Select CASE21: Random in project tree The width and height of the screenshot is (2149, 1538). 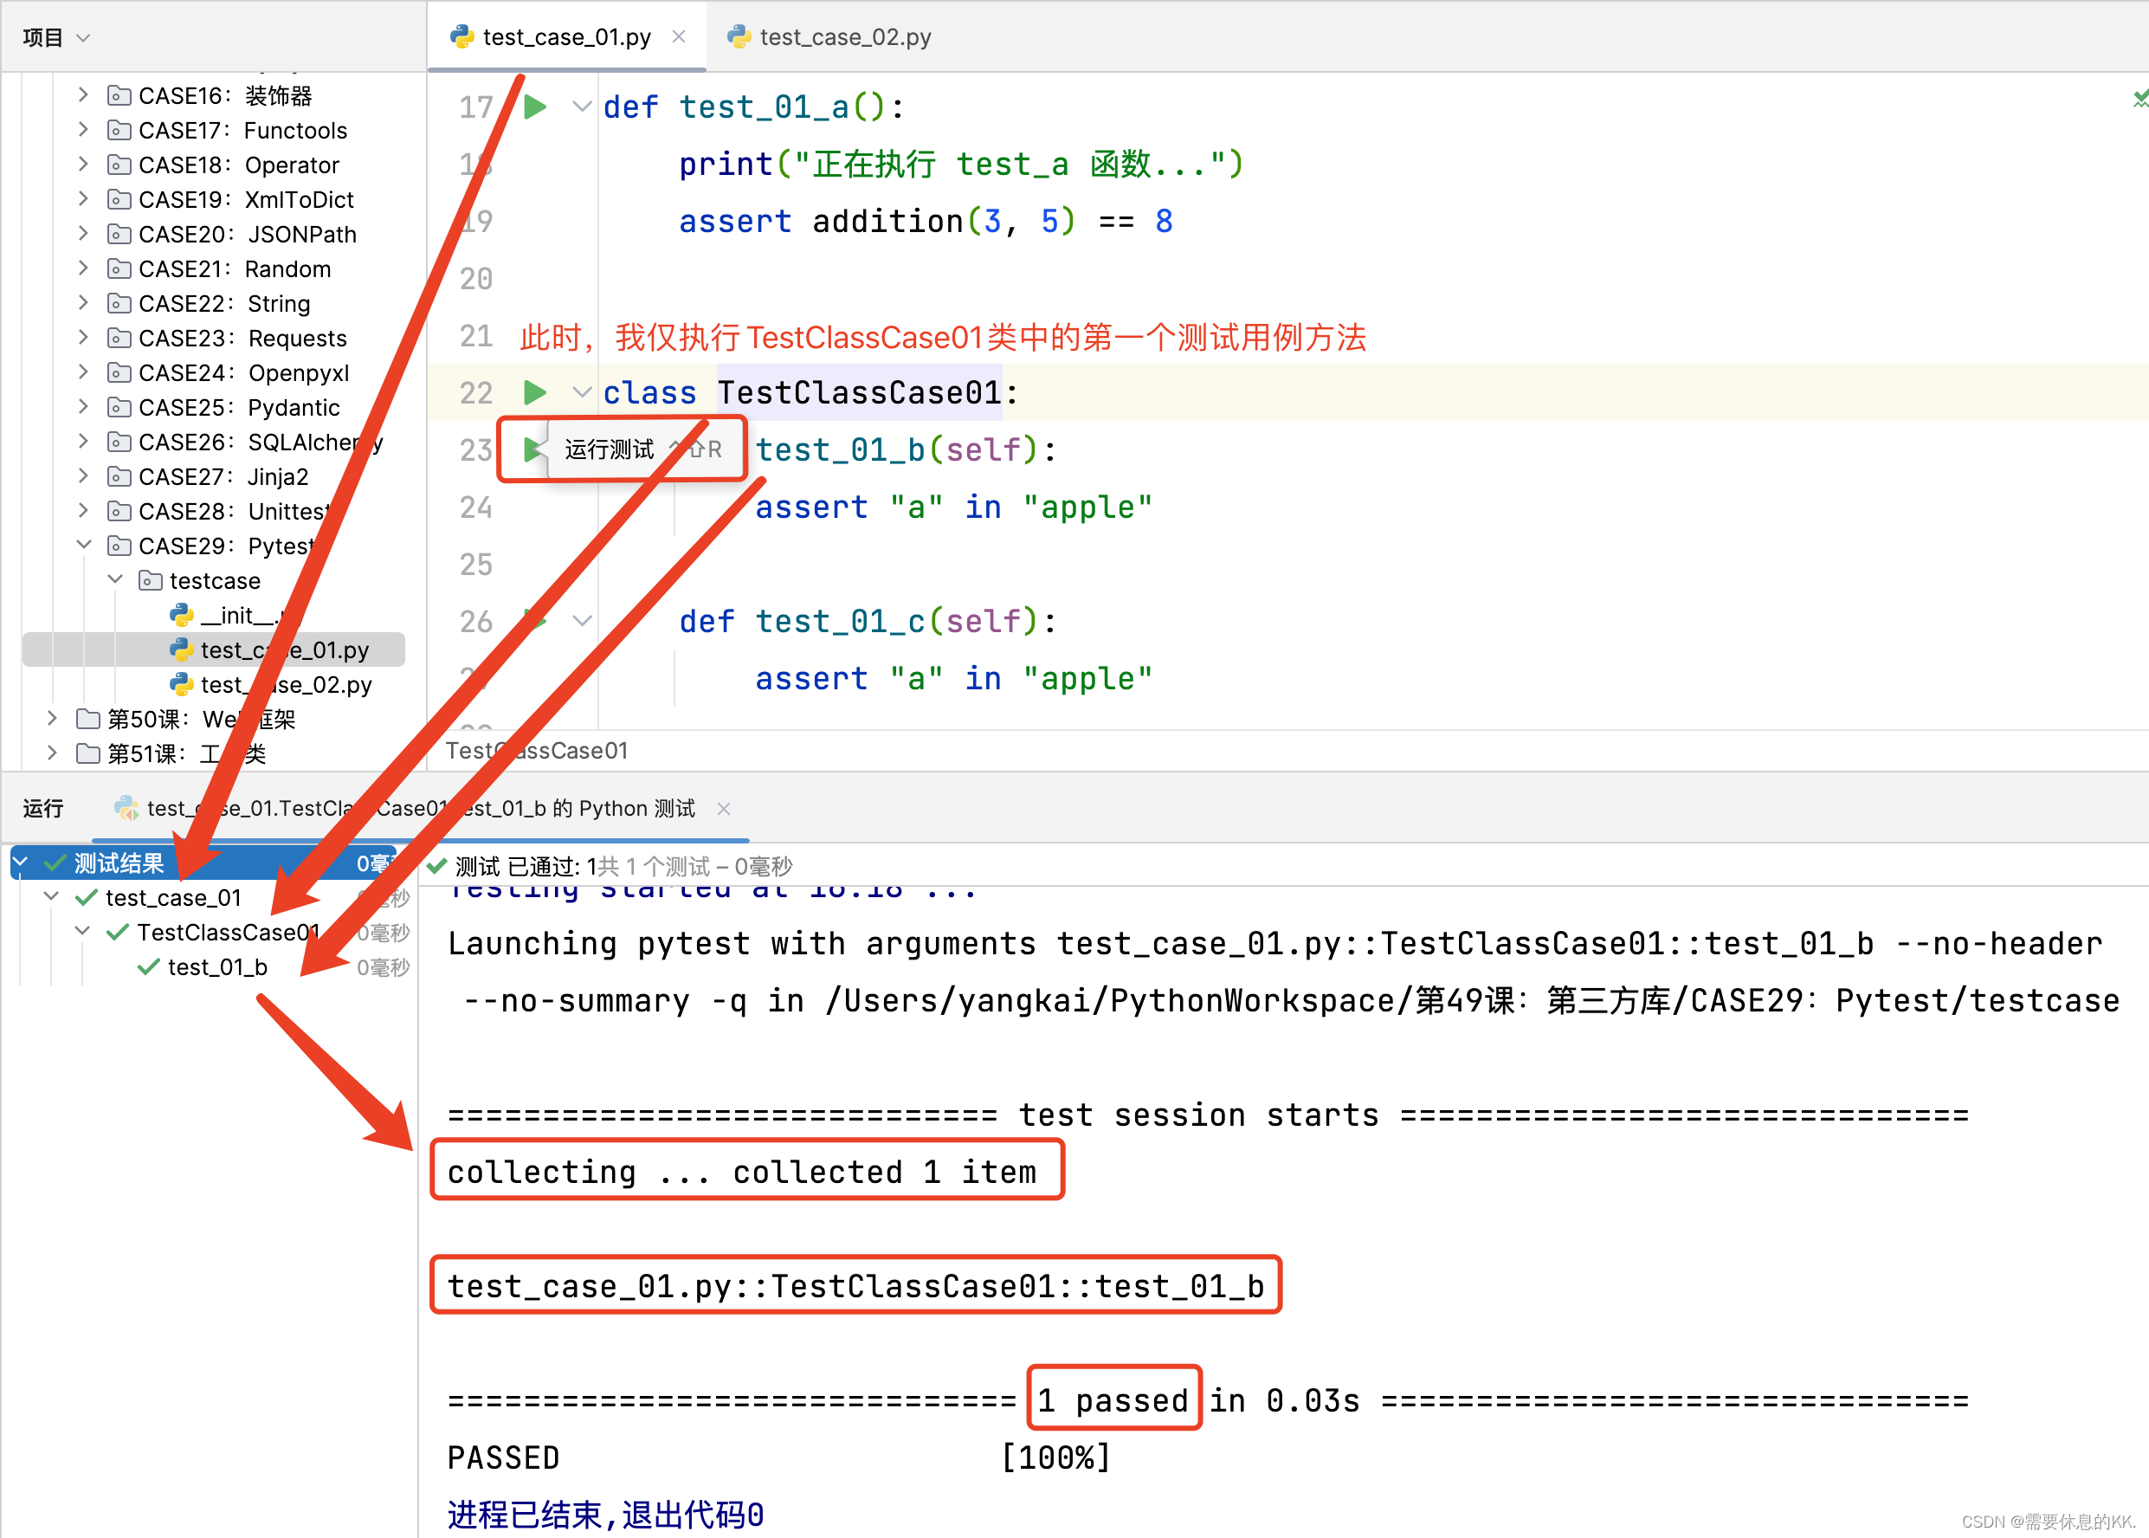click(x=235, y=269)
